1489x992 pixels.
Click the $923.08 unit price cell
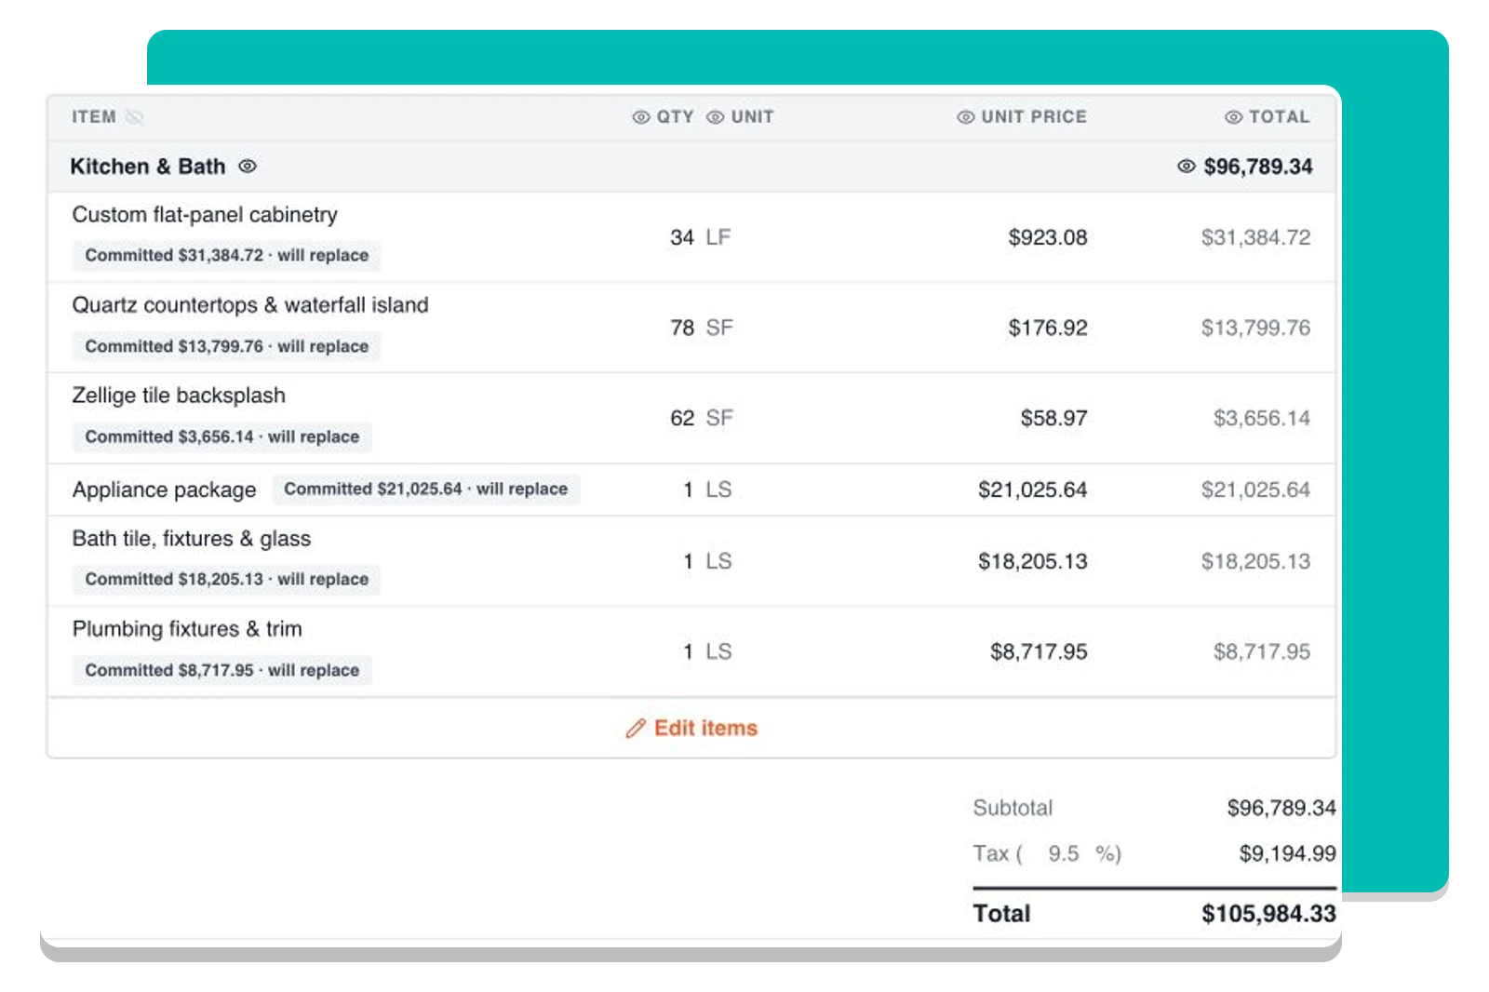point(1048,237)
